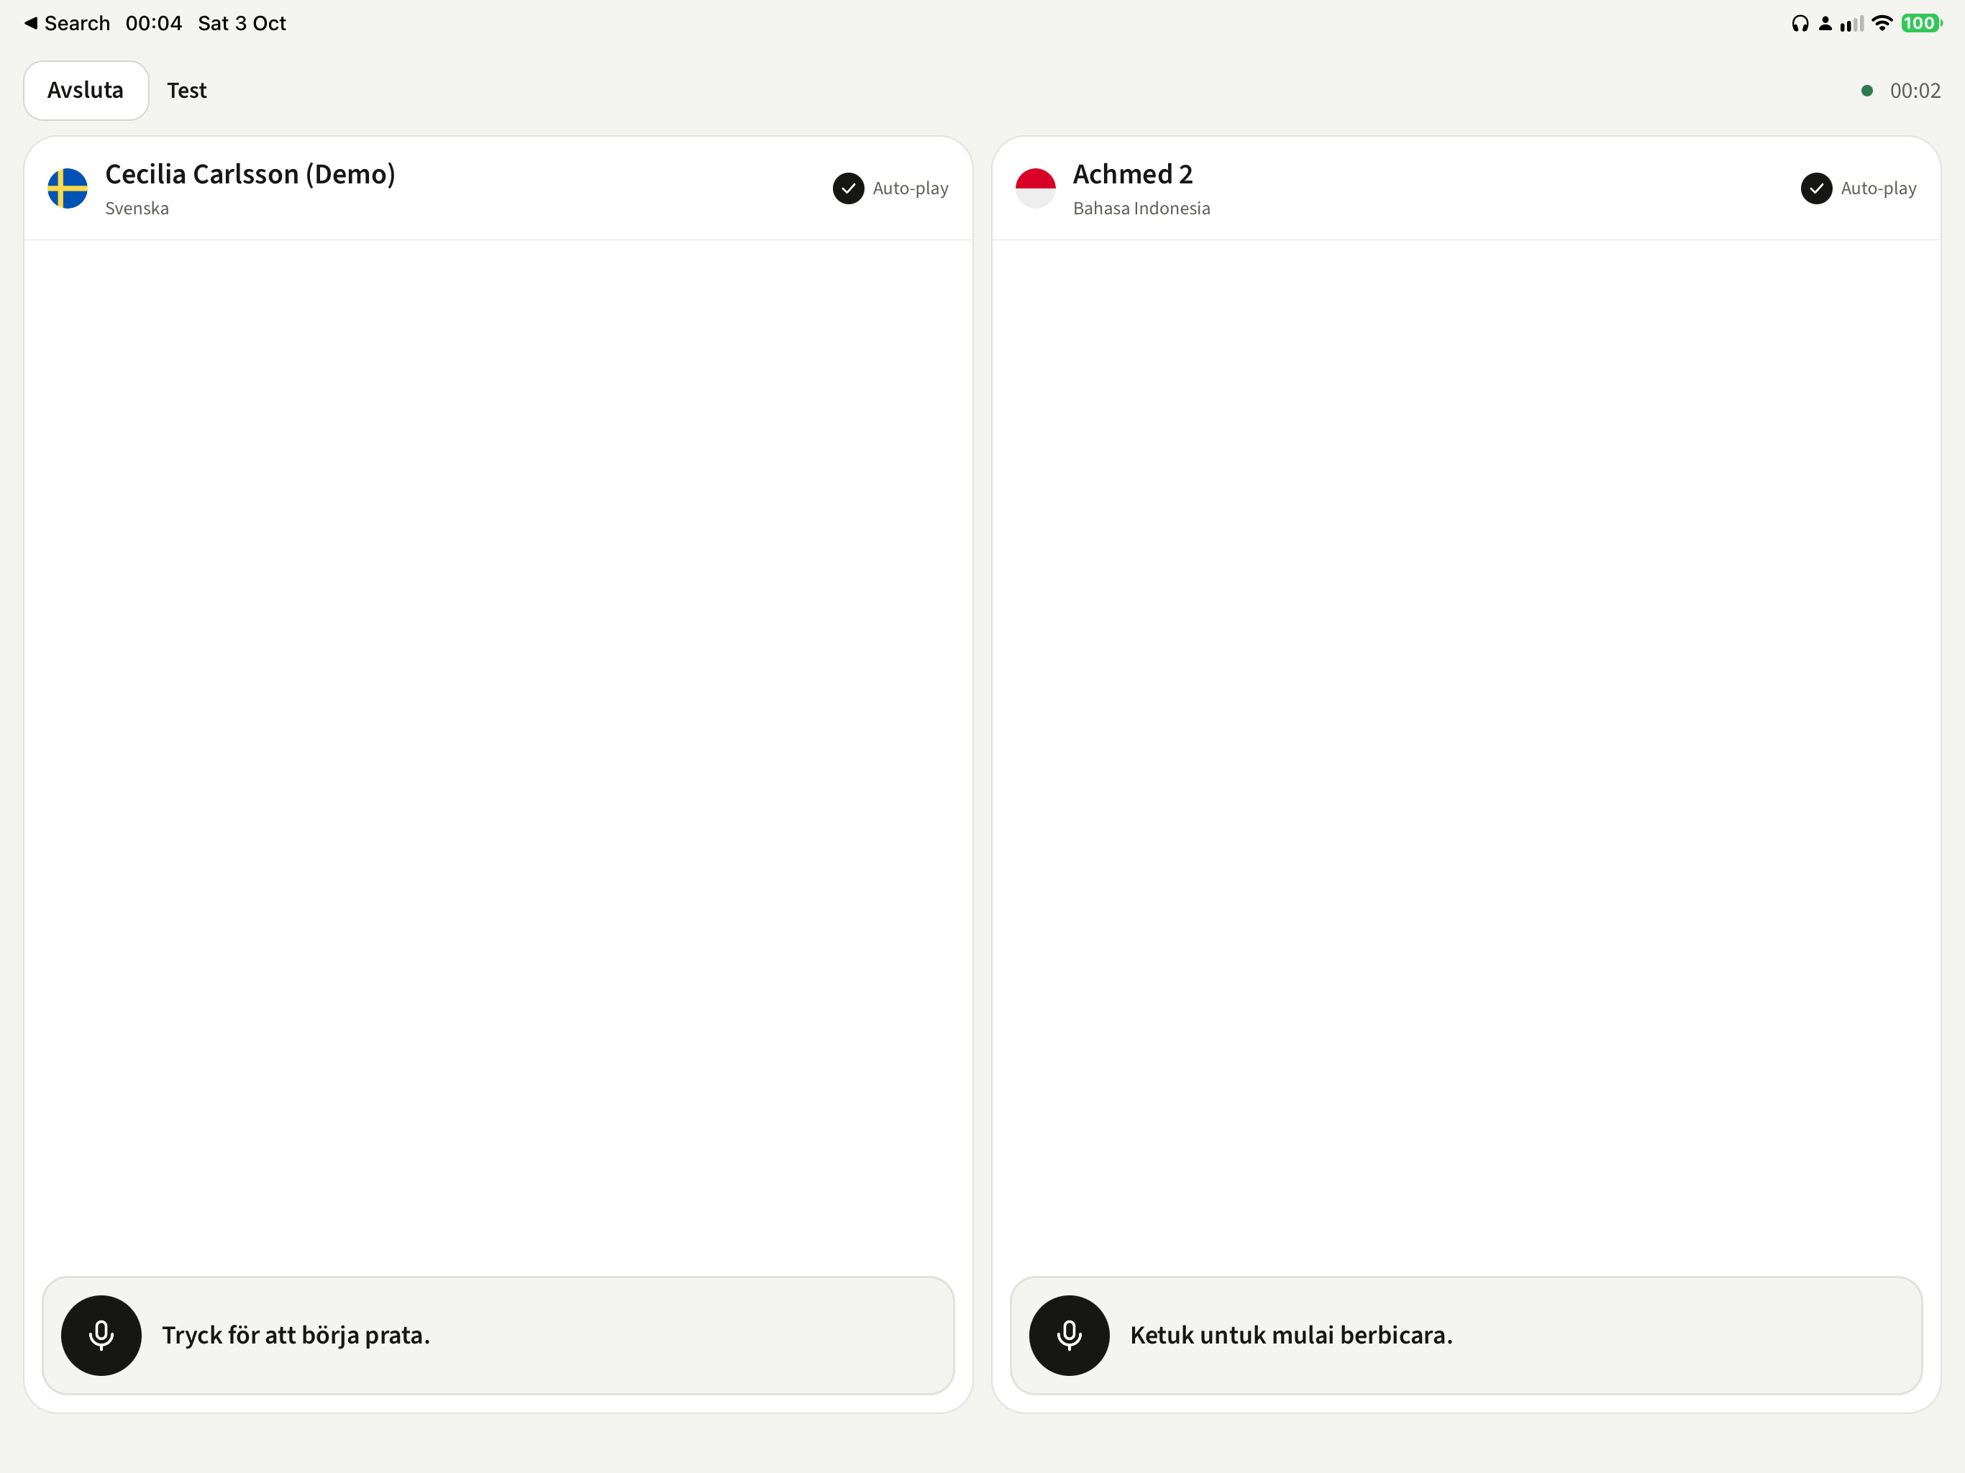
Task: Click the Svenska language label
Action: point(137,208)
